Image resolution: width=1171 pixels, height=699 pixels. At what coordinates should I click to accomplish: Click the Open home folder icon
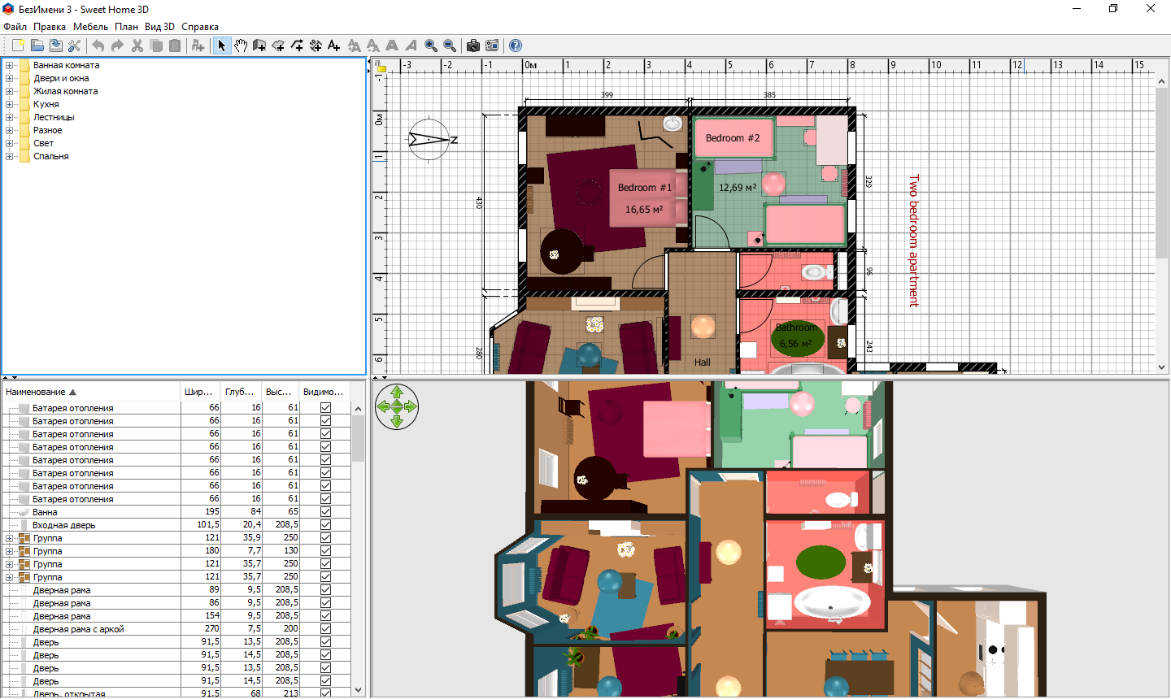[37, 46]
